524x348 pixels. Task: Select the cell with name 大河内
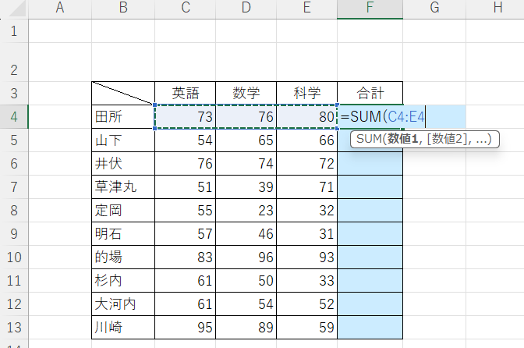click(122, 304)
